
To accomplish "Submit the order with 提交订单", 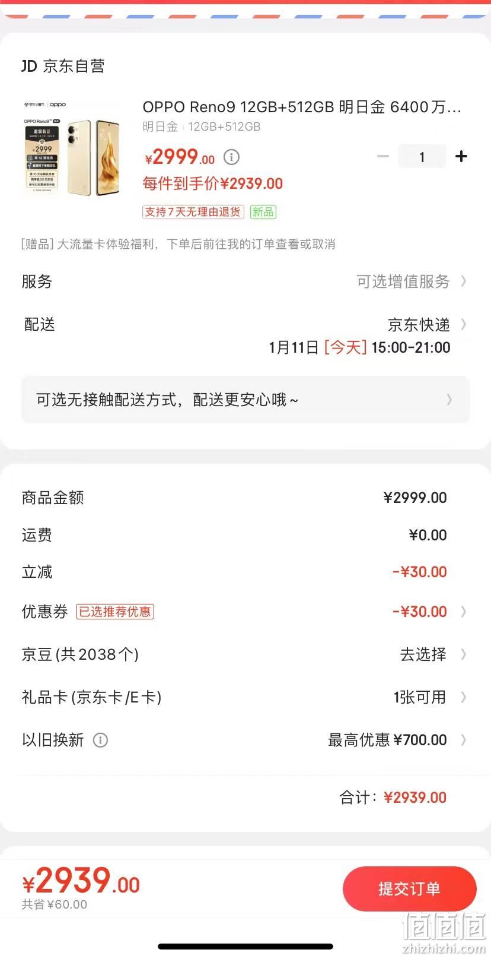I will tap(409, 889).
